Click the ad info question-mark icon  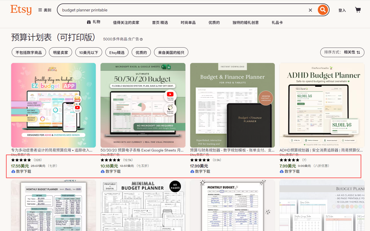pyautogui.click(x=141, y=39)
